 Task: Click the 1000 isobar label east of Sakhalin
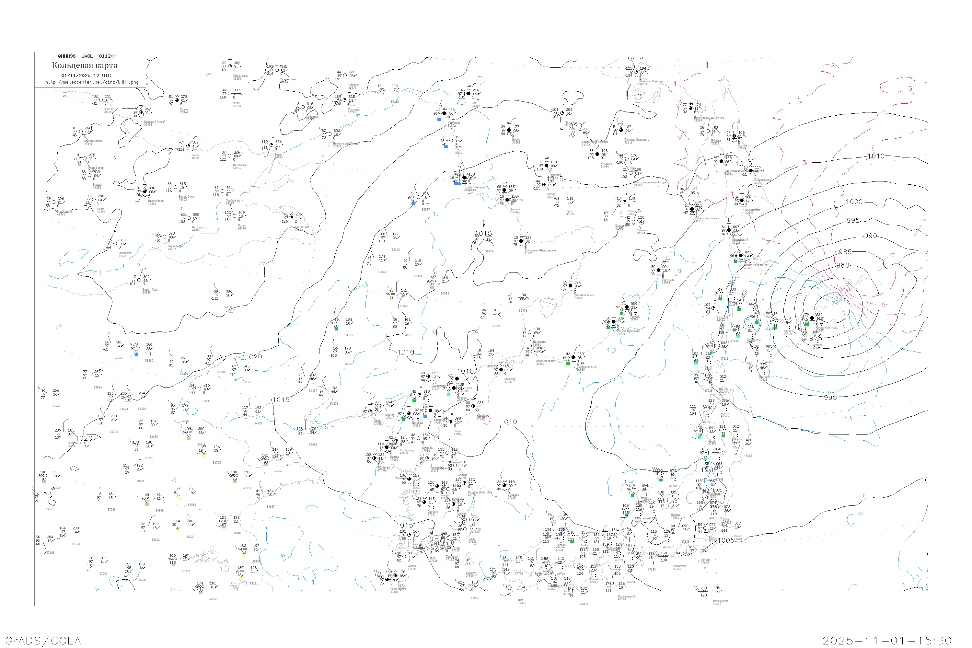(x=854, y=202)
